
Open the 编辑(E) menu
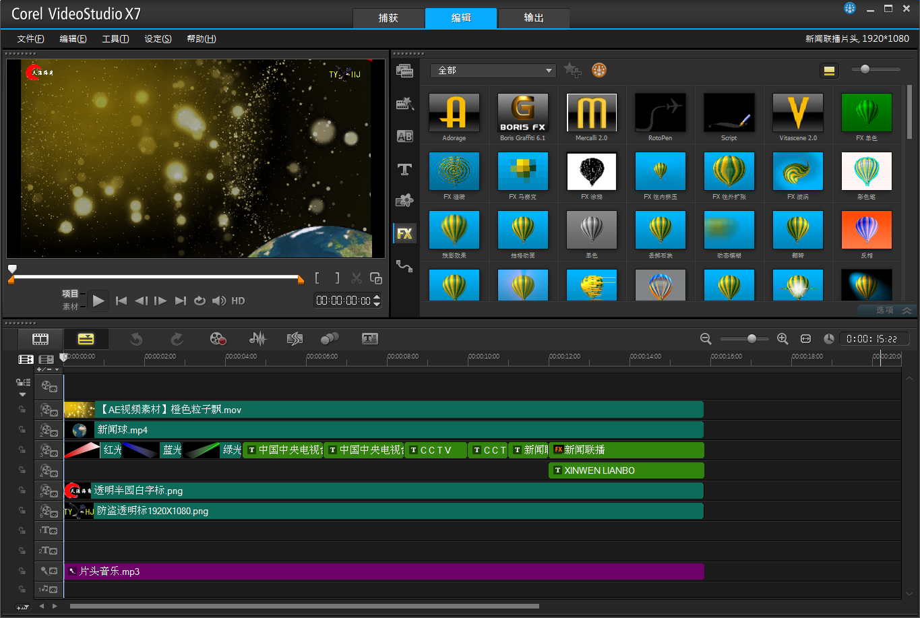point(73,39)
